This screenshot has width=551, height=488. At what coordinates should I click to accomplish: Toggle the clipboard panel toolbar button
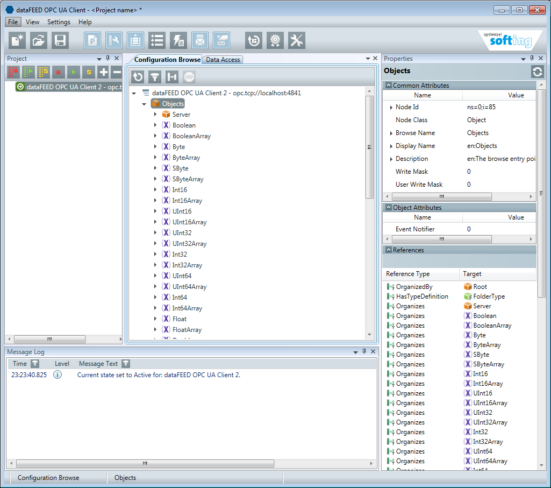pyautogui.click(x=135, y=40)
